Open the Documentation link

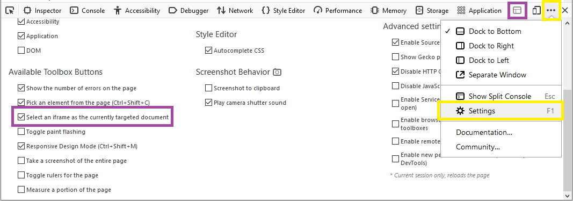[x=484, y=132]
